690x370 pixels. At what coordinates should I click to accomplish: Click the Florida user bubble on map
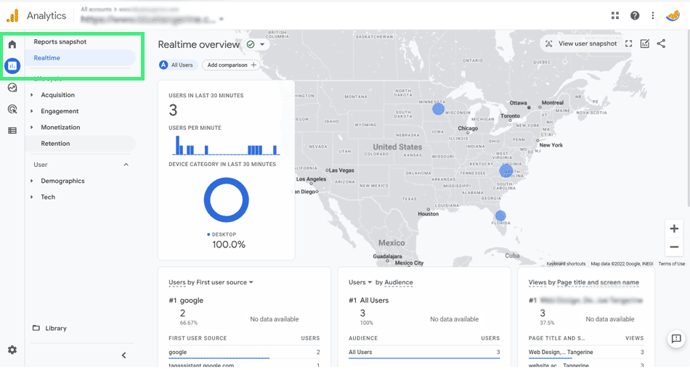(500, 215)
